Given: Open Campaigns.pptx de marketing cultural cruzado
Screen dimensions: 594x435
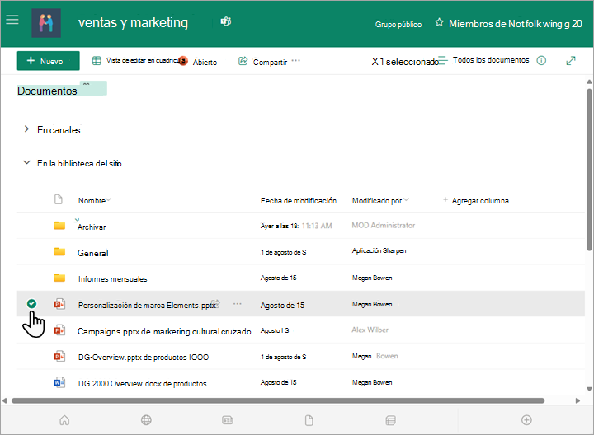Looking at the screenshot, I should pos(164,331).
